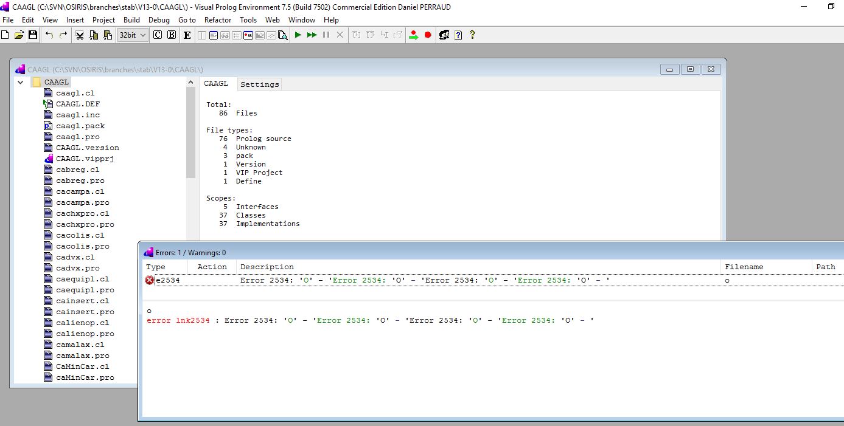The height and width of the screenshot is (426, 844).
Task: Click the Paste toolbar icon
Action: tap(108, 35)
